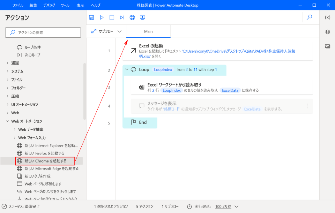
Task: Expand the システム action group
Action: point(7,71)
